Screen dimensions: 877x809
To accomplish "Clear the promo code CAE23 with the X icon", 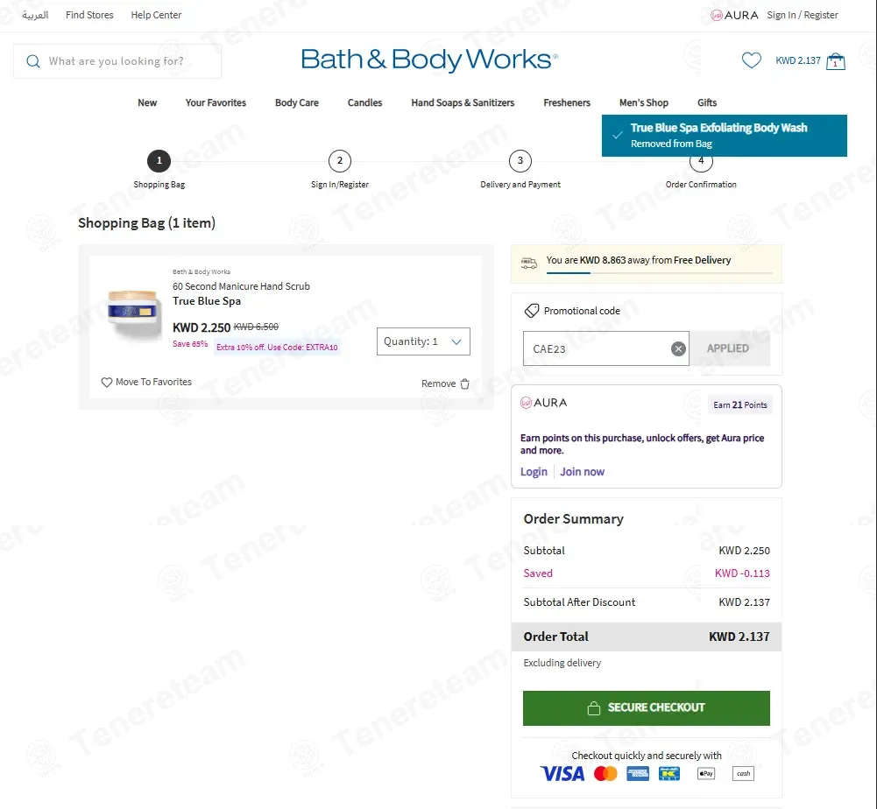I will (x=678, y=348).
